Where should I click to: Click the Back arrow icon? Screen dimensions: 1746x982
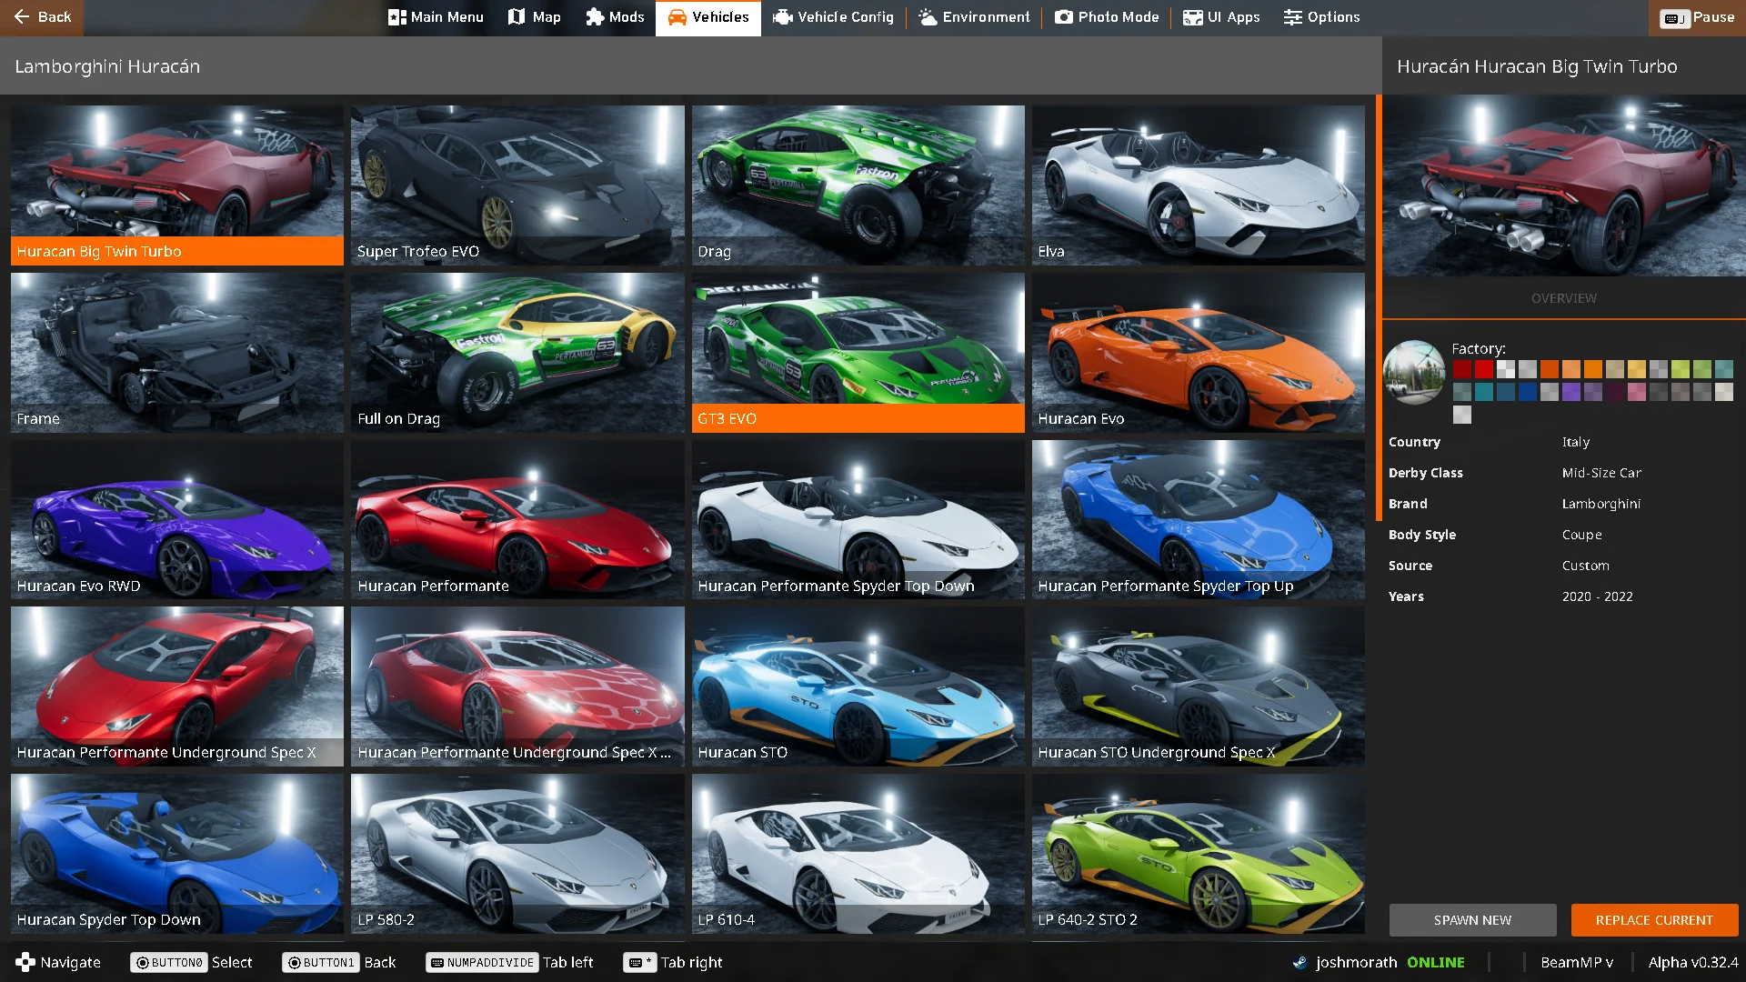click(22, 17)
